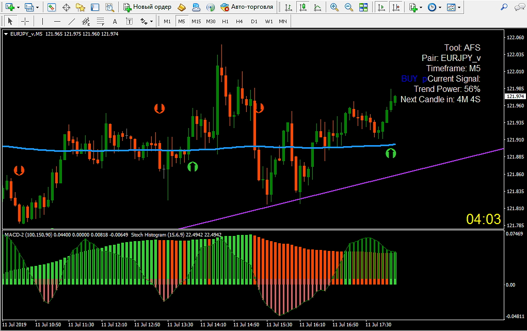Screen dimensions: 527x331
Task: Toggle the Авто-торговля button
Action: [247, 7]
